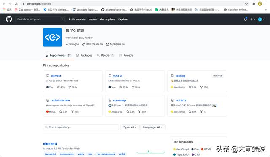
Task: Go to Issues in the header
Action: pos(92,19)
